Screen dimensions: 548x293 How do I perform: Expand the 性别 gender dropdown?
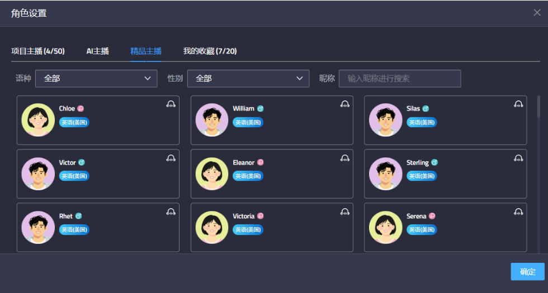point(248,79)
